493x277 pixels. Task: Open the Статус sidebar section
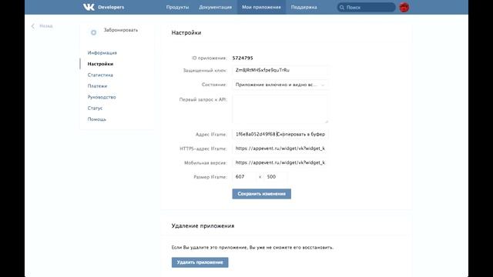[95, 108]
